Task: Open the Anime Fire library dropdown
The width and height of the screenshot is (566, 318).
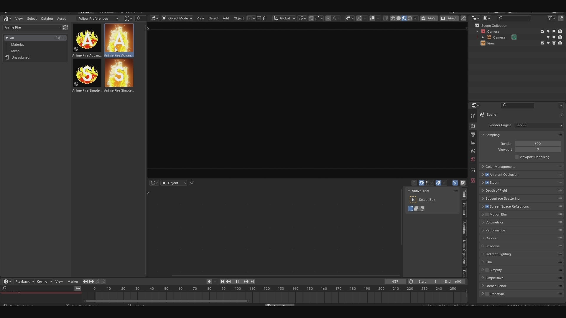Action: (x=33, y=27)
